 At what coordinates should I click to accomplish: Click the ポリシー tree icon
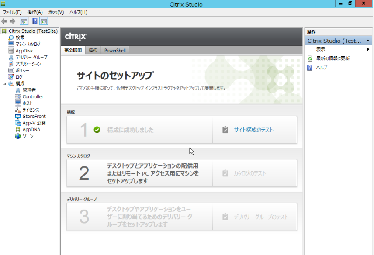pyautogui.click(x=11, y=71)
